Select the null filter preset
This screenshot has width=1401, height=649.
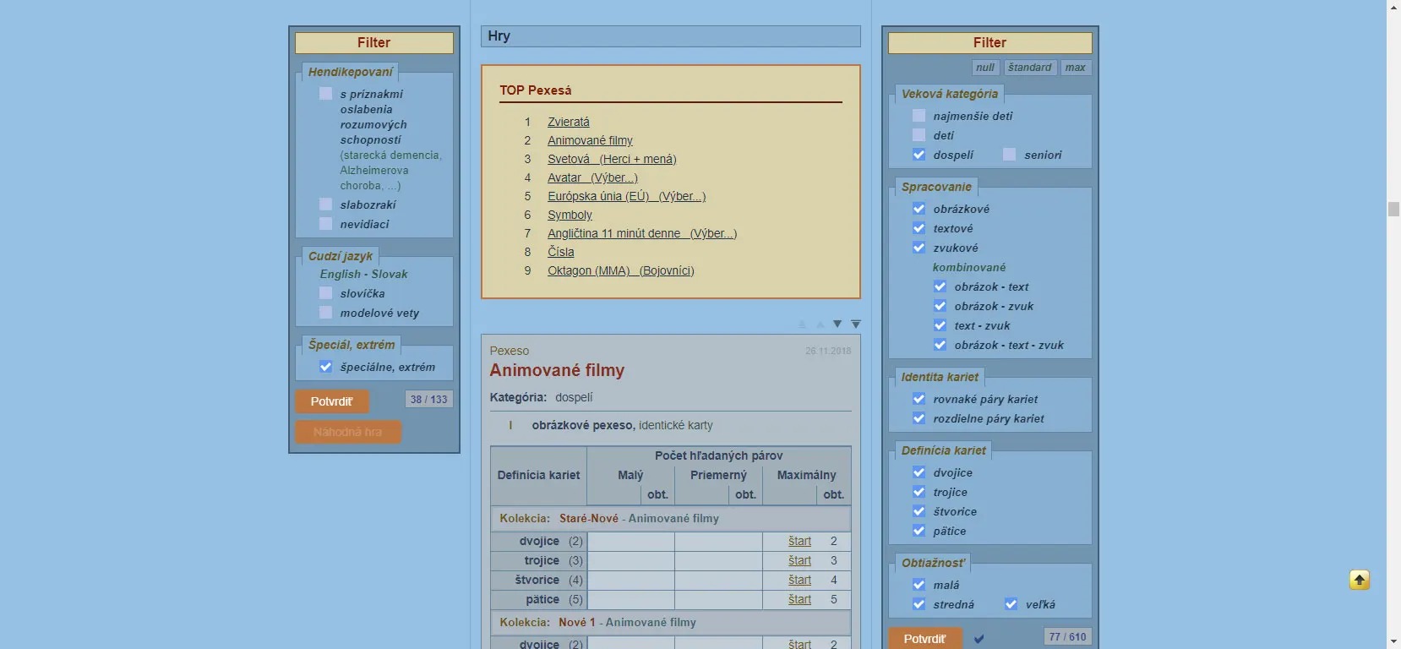984,68
